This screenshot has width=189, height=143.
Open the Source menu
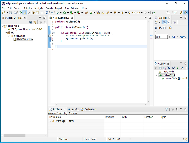18,8
